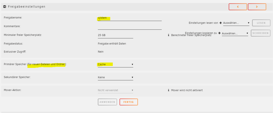This screenshot has width=273, height=113.
Task: Click Mover wird nicht aktiviert text
Action: (187, 90)
